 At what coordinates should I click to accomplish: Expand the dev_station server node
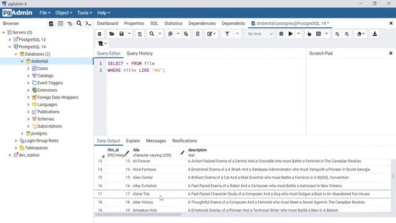click(10, 155)
